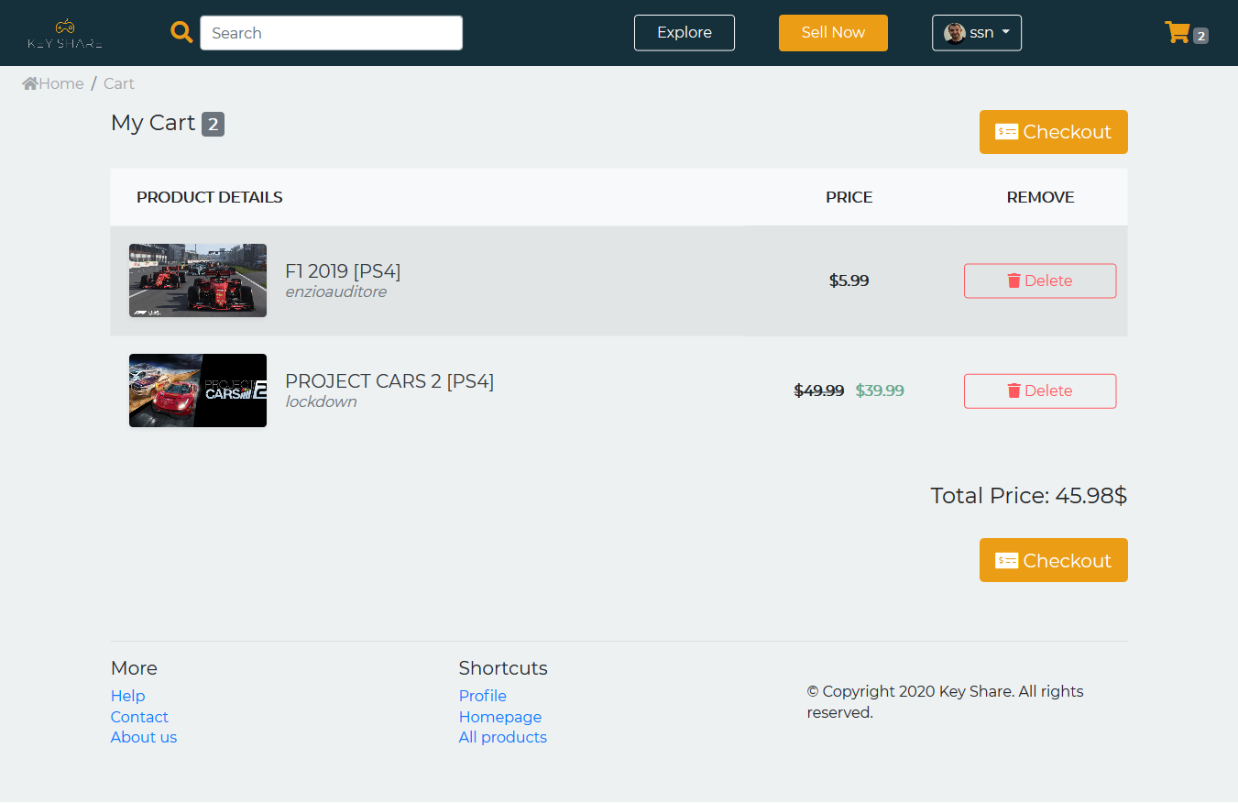
Task: Click the Total Price: 45.98$ text
Action: [x=1029, y=496]
